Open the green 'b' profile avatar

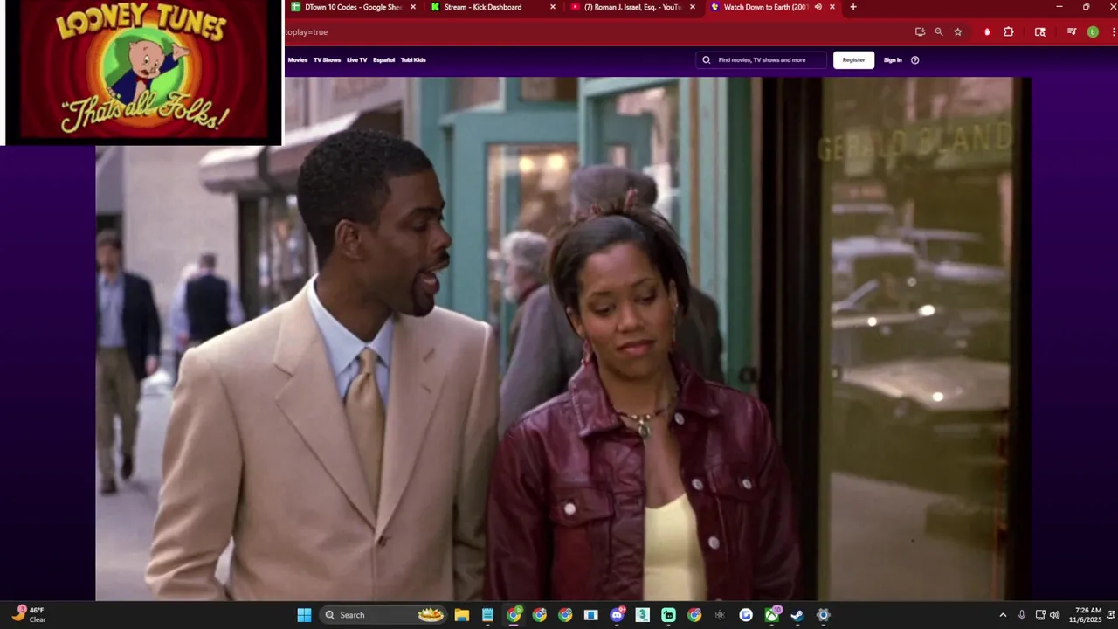click(x=1093, y=32)
